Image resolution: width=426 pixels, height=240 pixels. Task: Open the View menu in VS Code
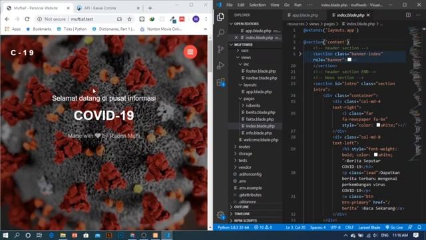coord(275,5)
